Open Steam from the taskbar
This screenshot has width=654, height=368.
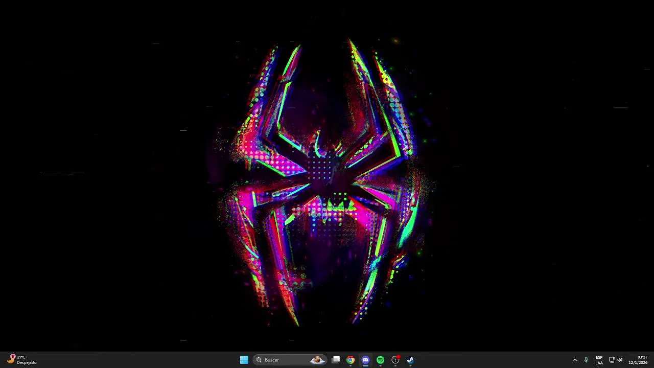(x=410, y=360)
